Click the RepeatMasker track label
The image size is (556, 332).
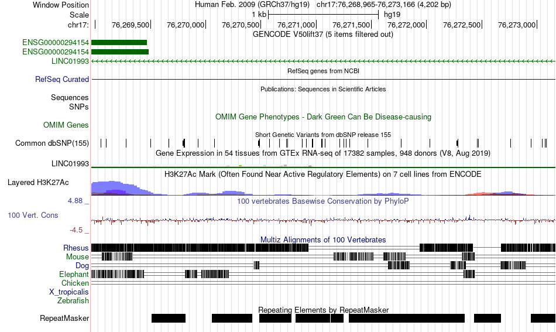point(64,318)
